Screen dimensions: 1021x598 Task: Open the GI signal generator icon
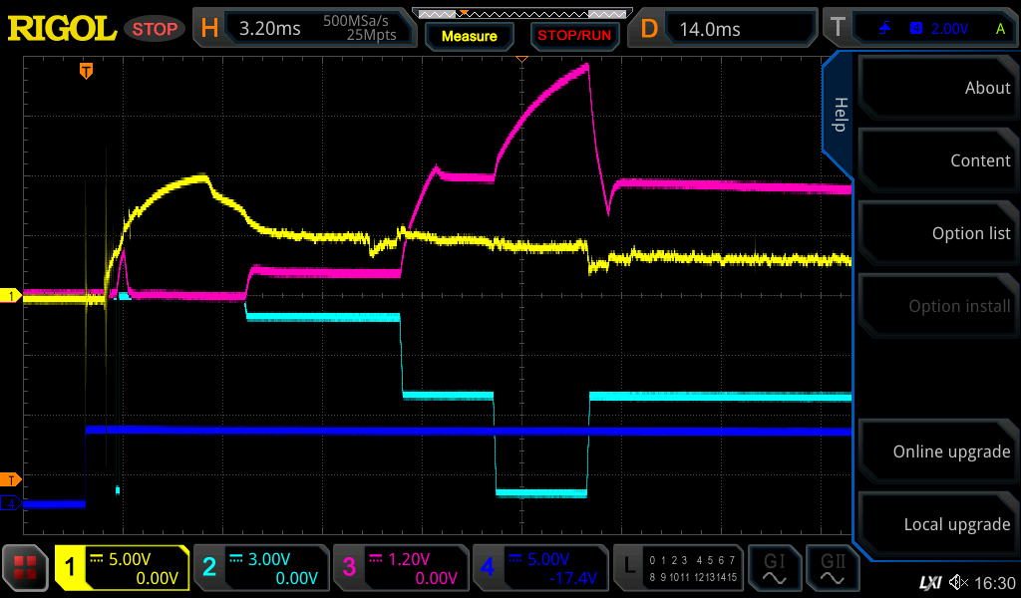point(775,568)
